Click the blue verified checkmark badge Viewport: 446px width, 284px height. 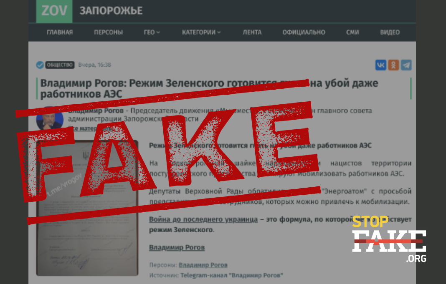click(x=40, y=65)
